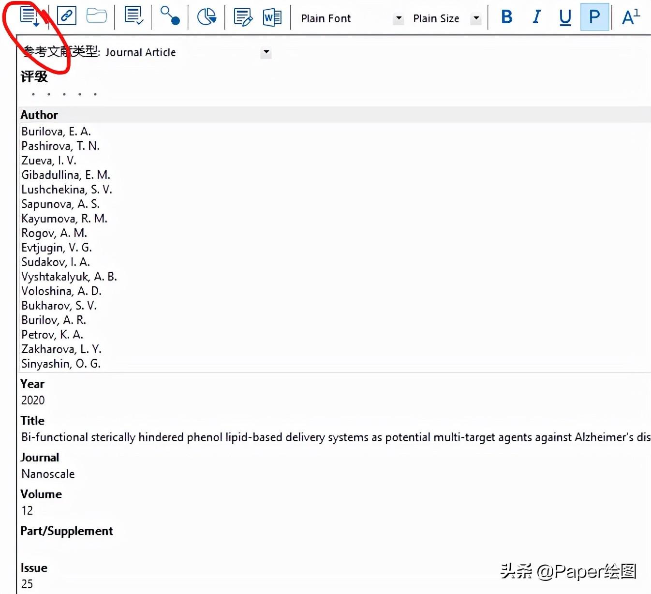The image size is (651, 594).
Task: Open the pie chart figure icon
Action: [x=207, y=17]
